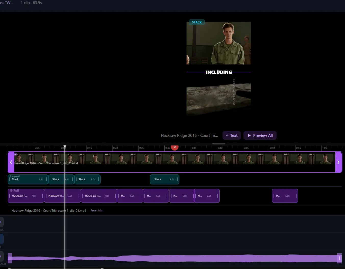345x269 pixels.
Task: Click the right chevron trim handle of the main clip
Action: pyautogui.click(x=338, y=162)
